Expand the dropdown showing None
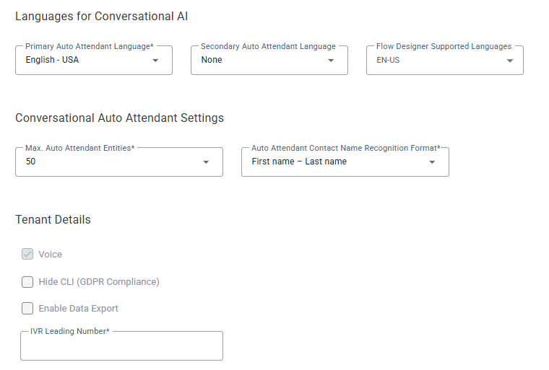The width and height of the screenshot is (549, 370). 260,61
